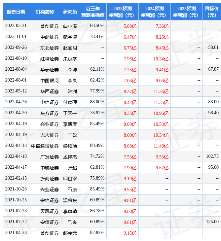Select accuracy value 88.00%
Screen dimensions: 221x241
97,102
